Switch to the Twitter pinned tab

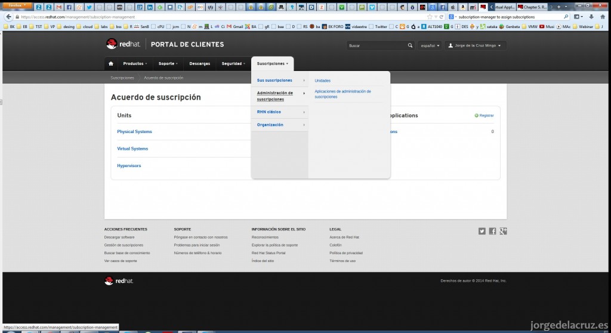(90, 7)
